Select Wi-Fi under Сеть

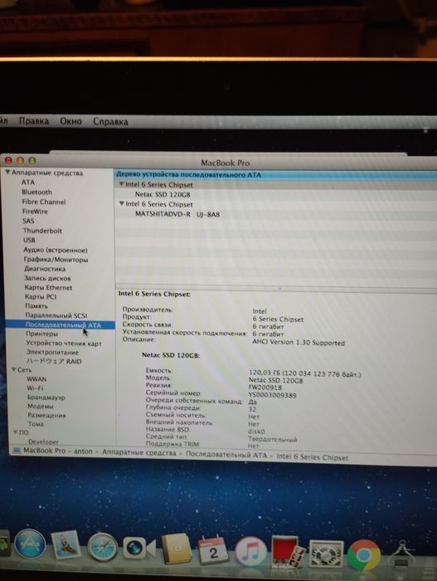click(x=35, y=388)
